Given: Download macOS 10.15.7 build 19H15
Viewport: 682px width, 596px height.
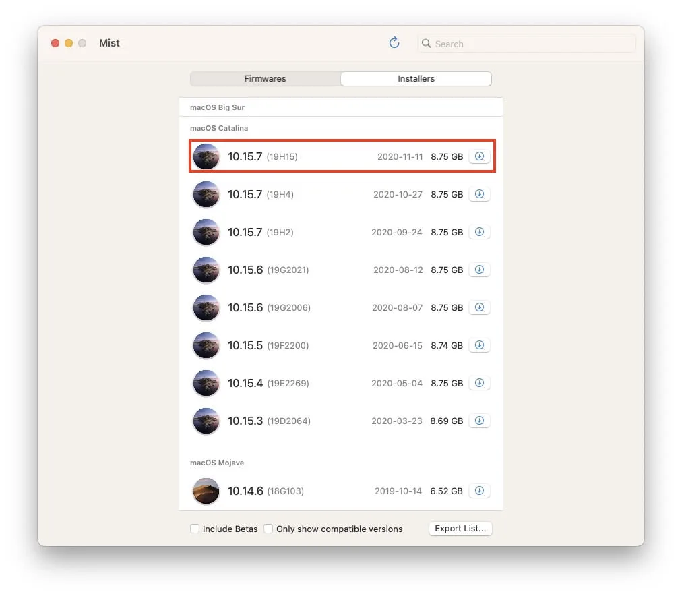Looking at the screenshot, I should 479,156.
